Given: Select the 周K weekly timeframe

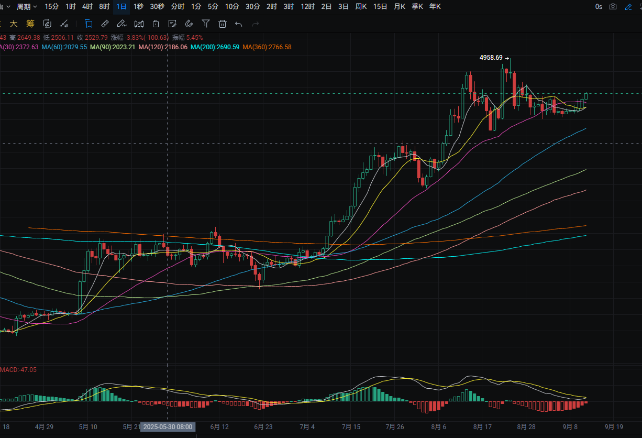Looking at the screenshot, I should (361, 7).
